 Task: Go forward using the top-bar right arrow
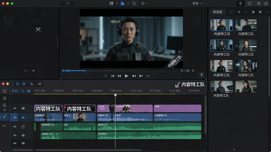point(68,3)
